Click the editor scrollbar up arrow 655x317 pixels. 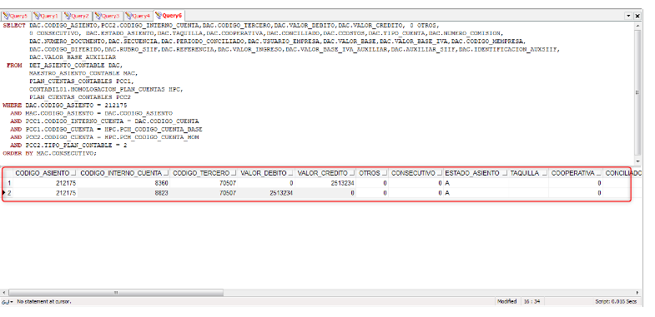coord(637,26)
